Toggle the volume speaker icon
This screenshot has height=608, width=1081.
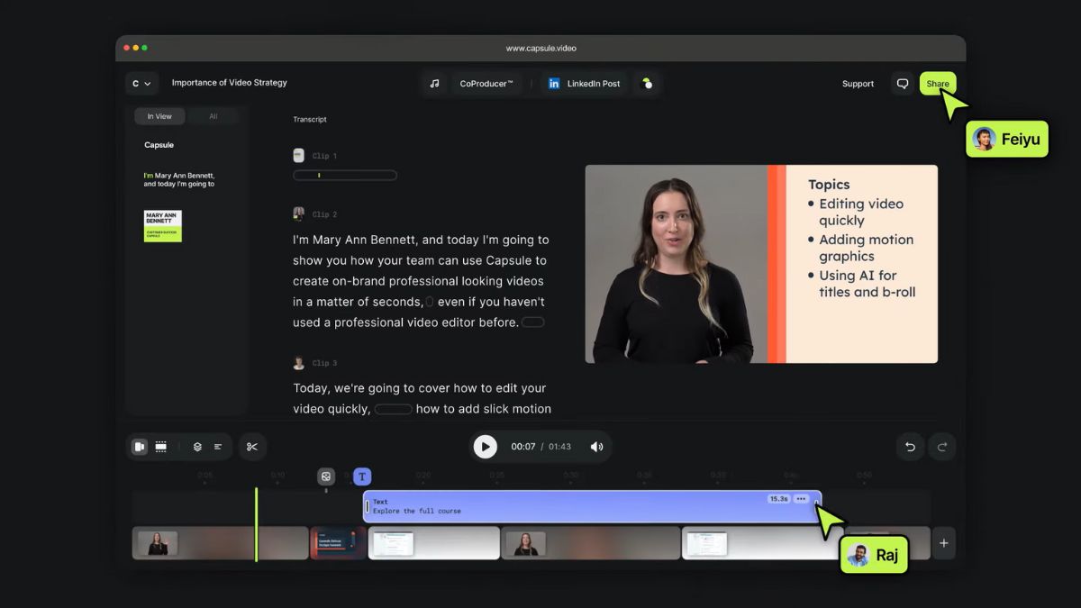[596, 447]
